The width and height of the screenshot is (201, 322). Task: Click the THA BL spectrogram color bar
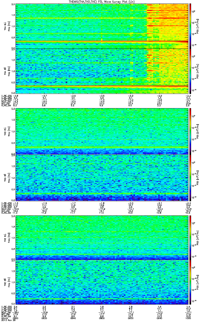tap(191, 26)
